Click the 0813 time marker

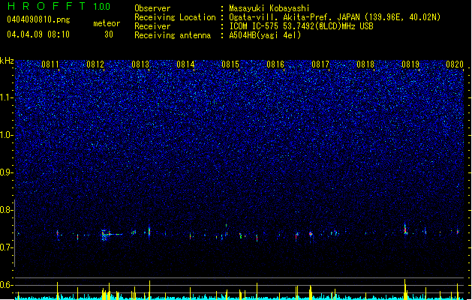pos(140,64)
